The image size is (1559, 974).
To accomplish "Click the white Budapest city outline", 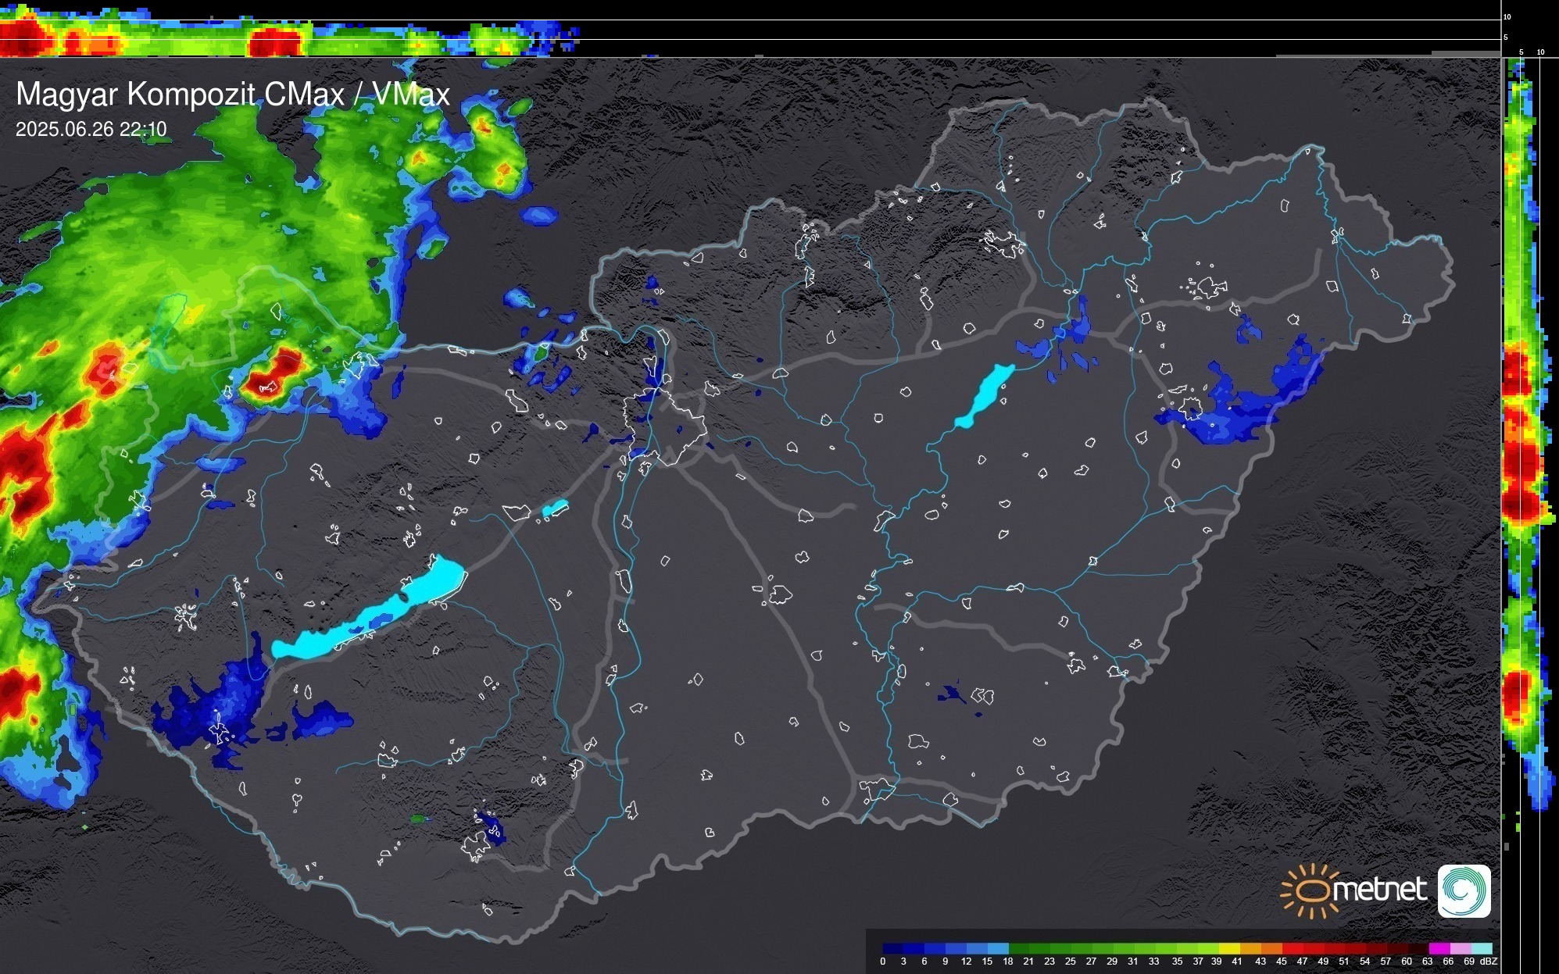I will coord(666,426).
